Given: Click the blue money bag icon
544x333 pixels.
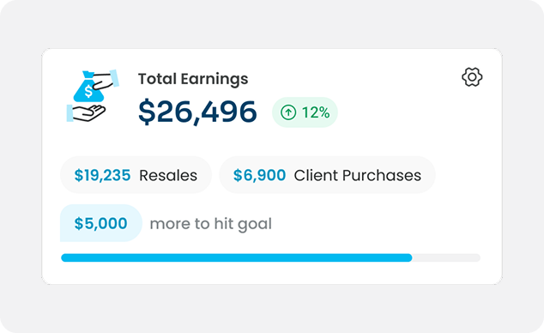Looking at the screenshot, I should [x=88, y=87].
